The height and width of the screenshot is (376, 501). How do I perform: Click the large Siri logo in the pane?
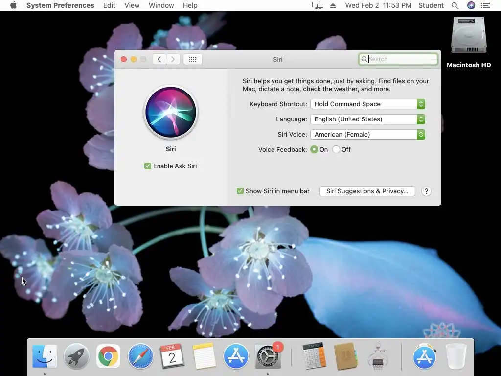tap(171, 112)
